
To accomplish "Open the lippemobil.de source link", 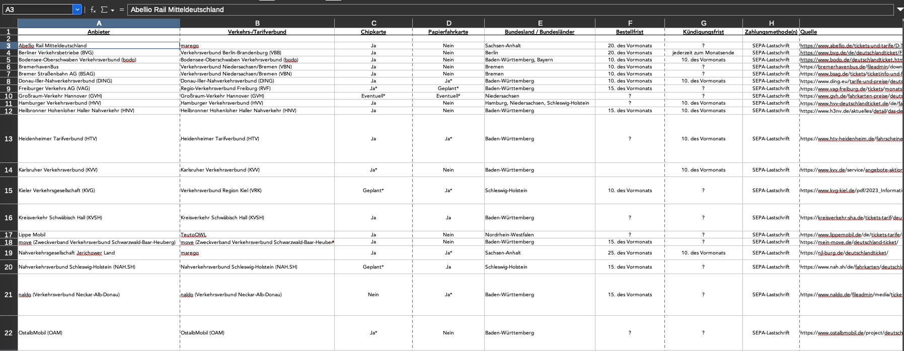I will 851,235.
